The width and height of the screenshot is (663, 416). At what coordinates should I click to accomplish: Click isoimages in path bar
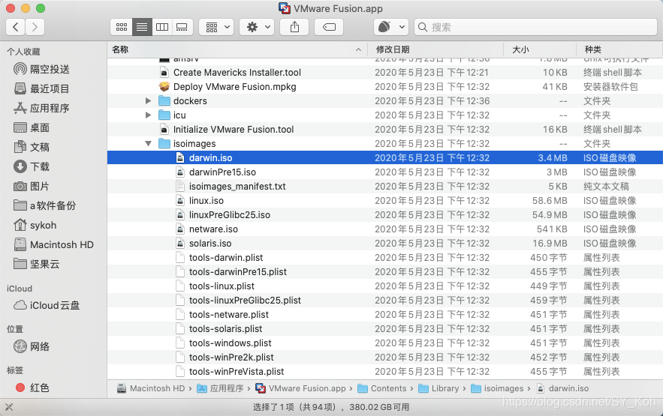(497, 388)
